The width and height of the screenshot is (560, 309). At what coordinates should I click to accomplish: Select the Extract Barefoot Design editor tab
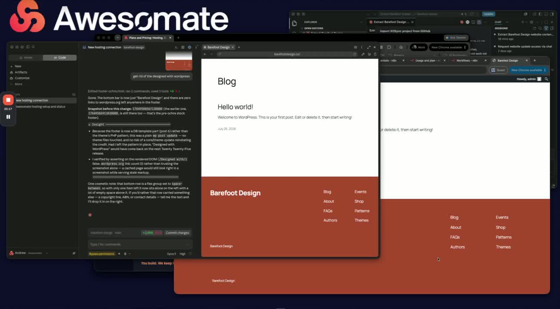(391, 22)
